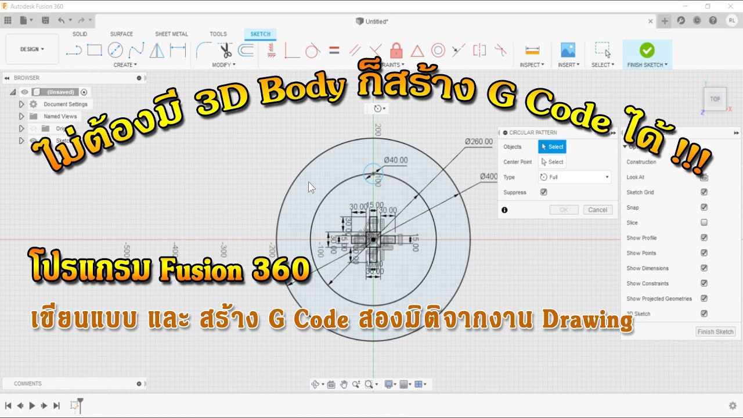
Task: Open the Inspect dropdown menu
Action: (532, 65)
